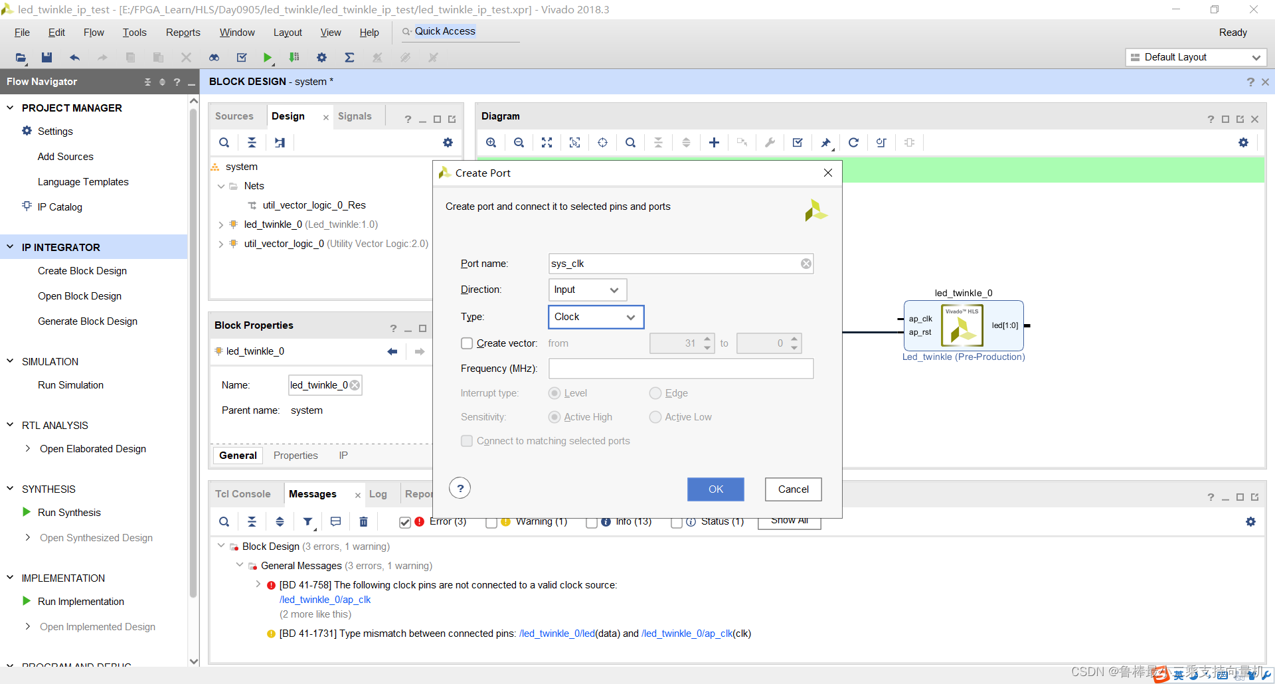
Task: Collapse the SYNTHESIS section
Action: [x=10, y=489]
